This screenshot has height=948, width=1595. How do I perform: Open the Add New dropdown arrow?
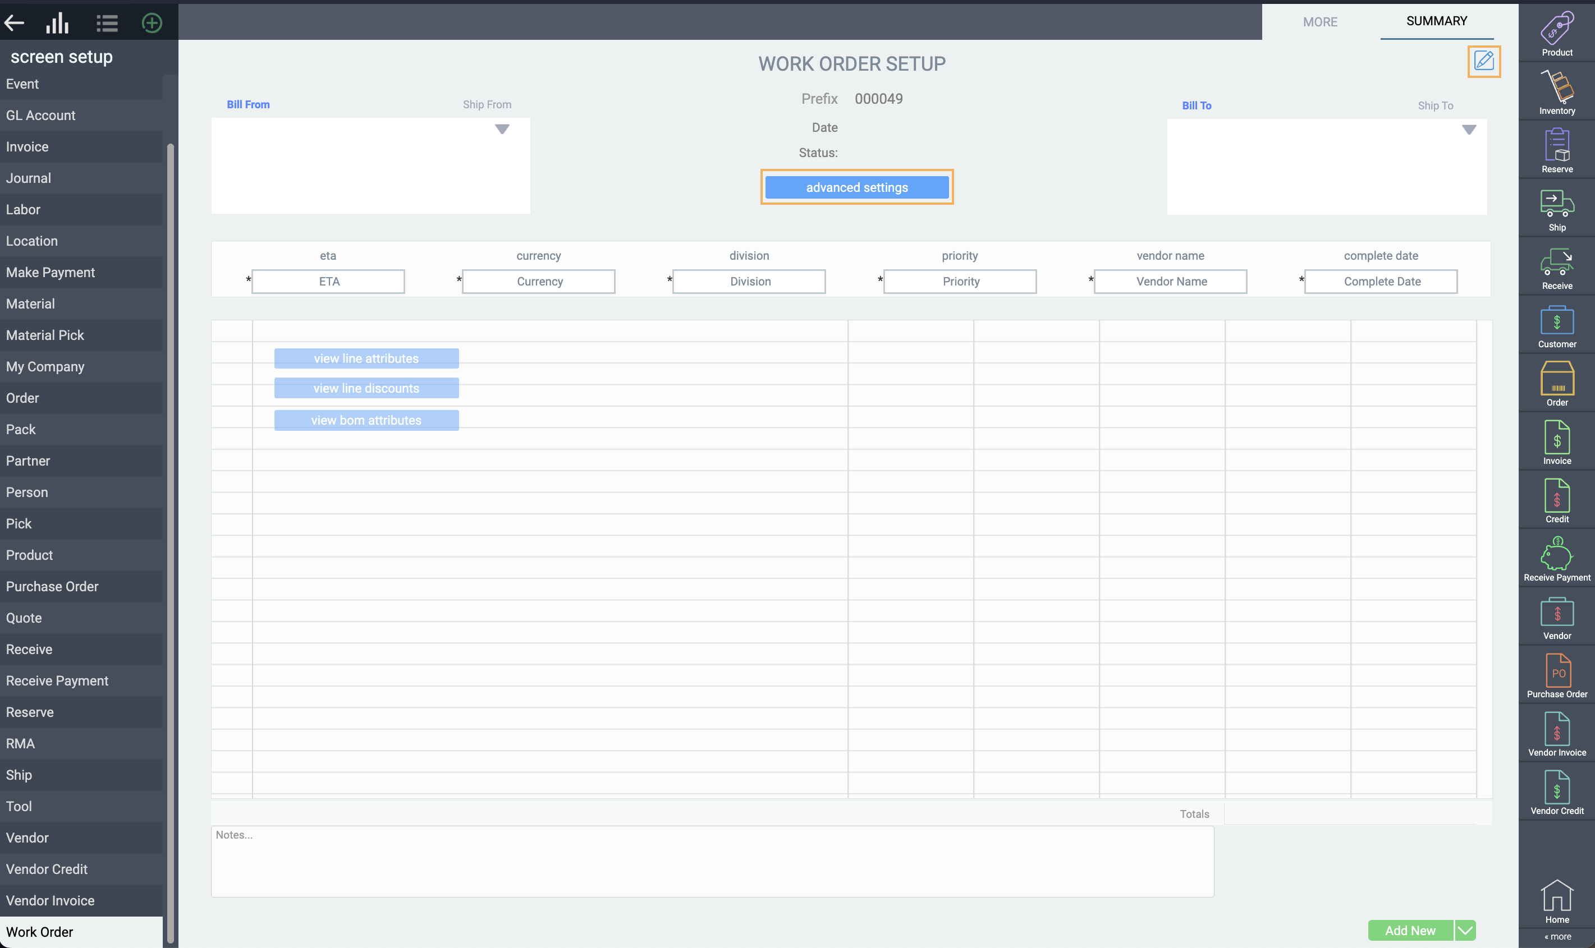(1466, 930)
